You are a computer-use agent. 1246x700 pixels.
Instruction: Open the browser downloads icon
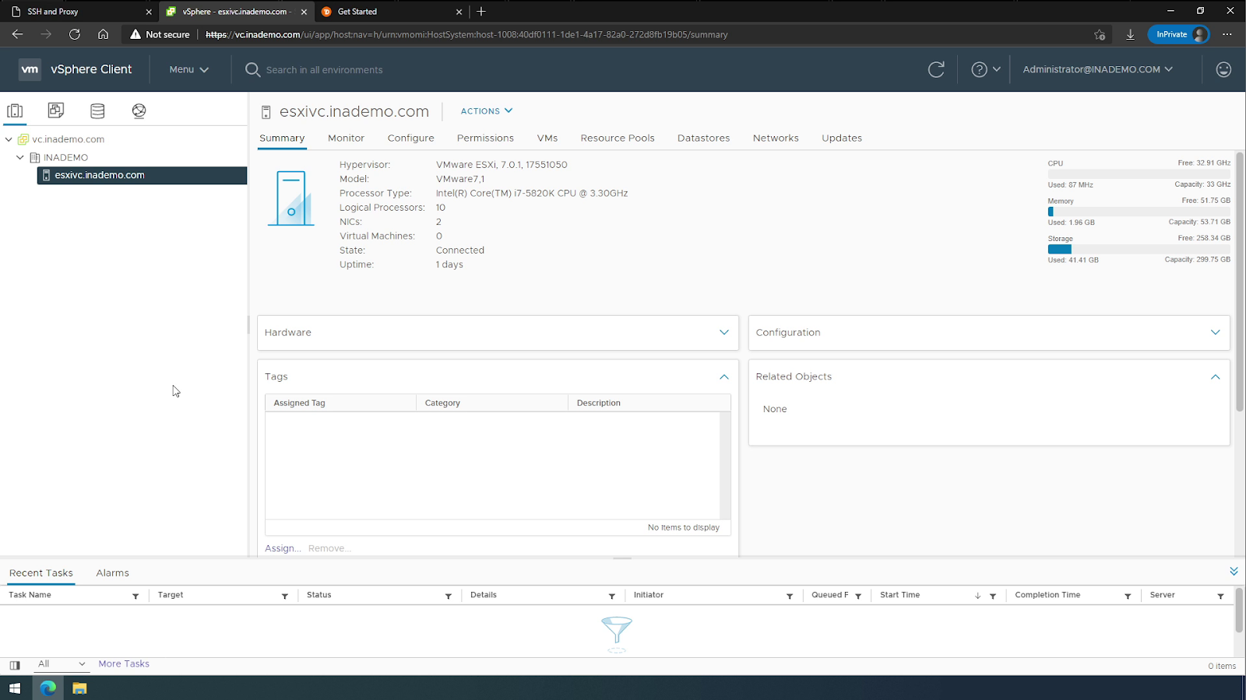(1130, 34)
